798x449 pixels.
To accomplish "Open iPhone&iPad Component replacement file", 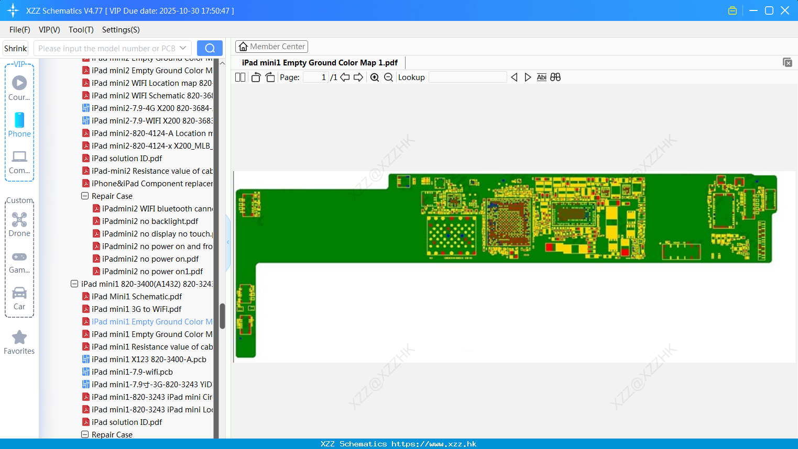I will click(148, 184).
